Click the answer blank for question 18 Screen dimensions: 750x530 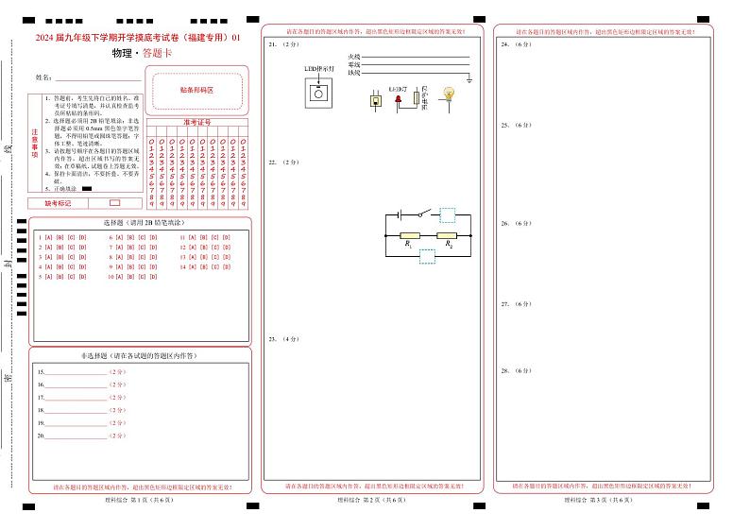point(76,410)
